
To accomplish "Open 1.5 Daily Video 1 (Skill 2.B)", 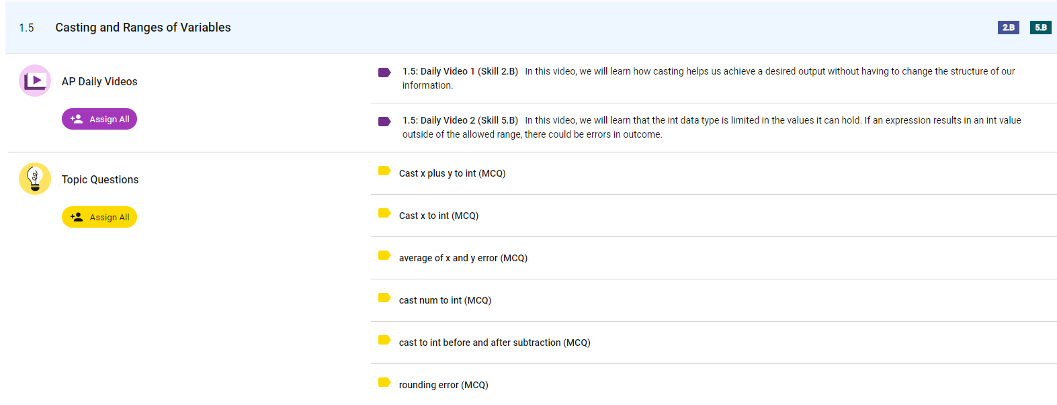I will [460, 71].
